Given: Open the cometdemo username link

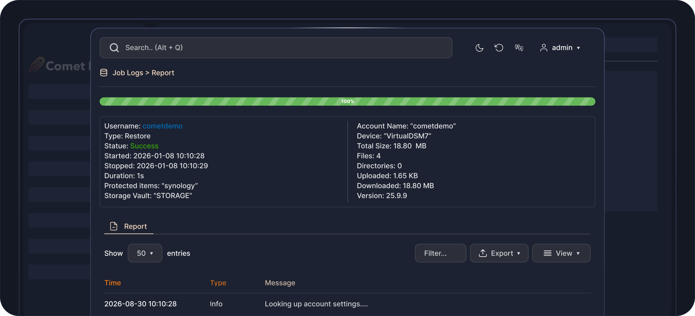Looking at the screenshot, I should (x=163, y=126).
